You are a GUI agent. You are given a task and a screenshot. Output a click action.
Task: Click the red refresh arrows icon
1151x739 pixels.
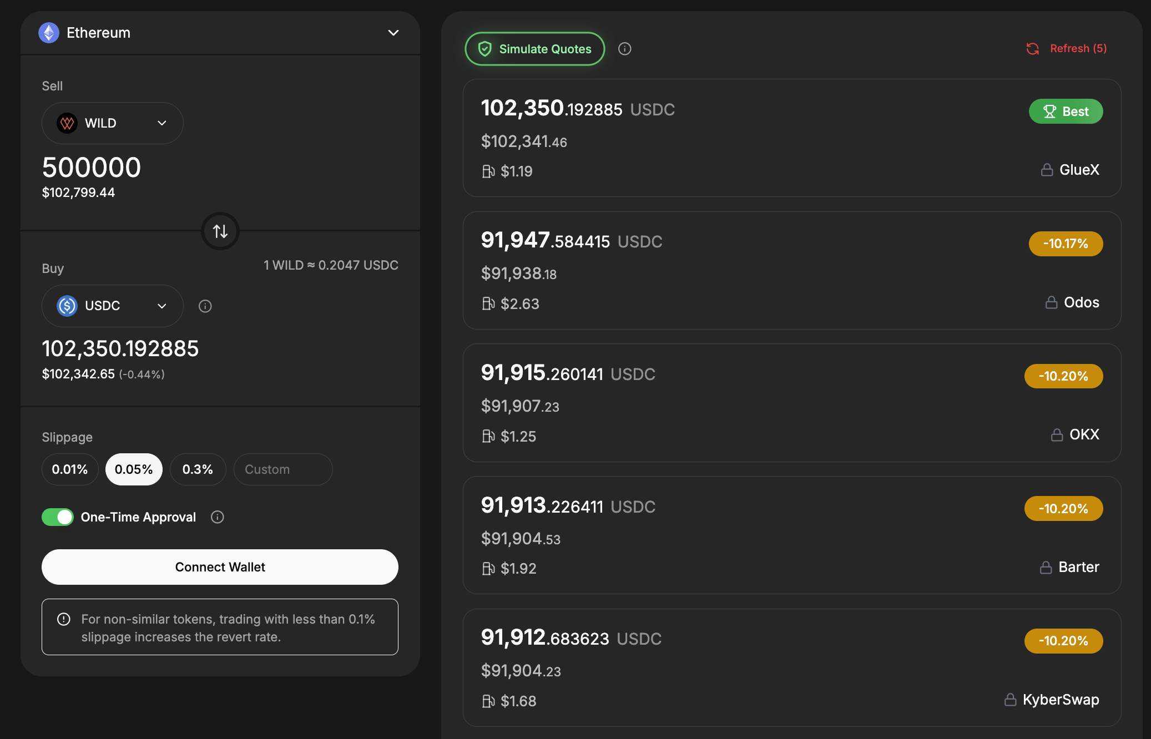[1032, 49]
